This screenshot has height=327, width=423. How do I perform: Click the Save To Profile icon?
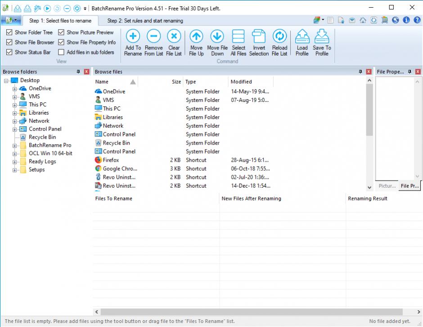click(x=322, y=36)
